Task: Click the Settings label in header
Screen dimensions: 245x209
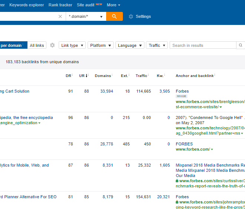Action: tap(143, 16)
